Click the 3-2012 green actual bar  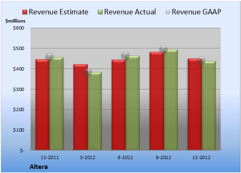pos(95,111)
